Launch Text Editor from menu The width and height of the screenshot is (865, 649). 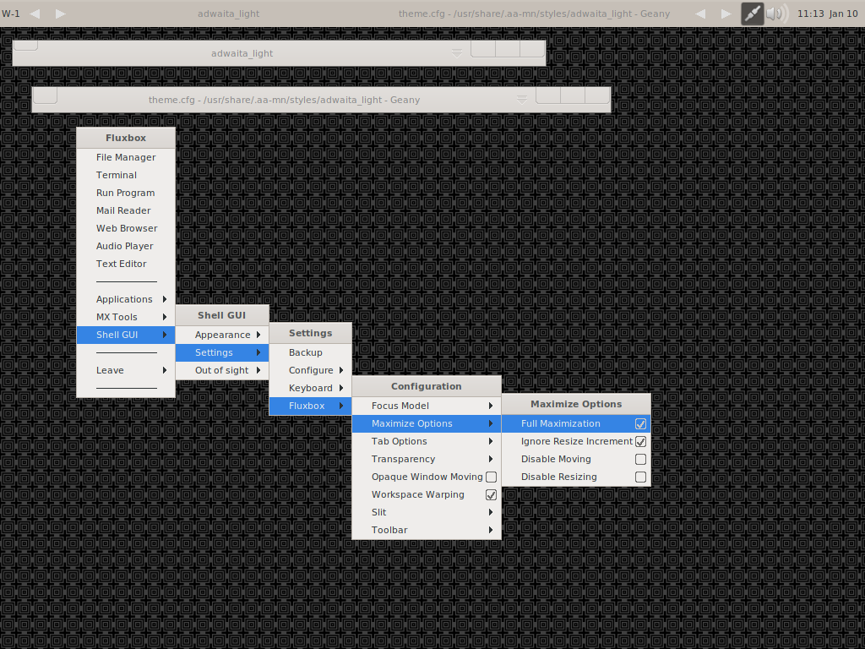coord(126,264)
